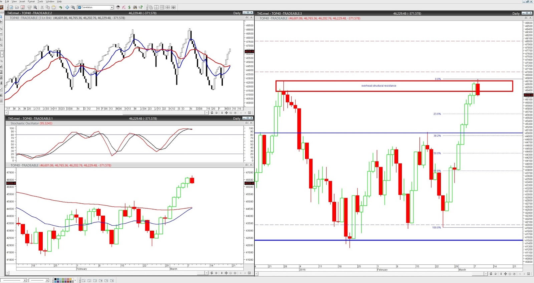The width and height of the screenshot is (534, 283).
Task: Toggle the Correlation checkbox in toolbar
Action: pos(79,7)
